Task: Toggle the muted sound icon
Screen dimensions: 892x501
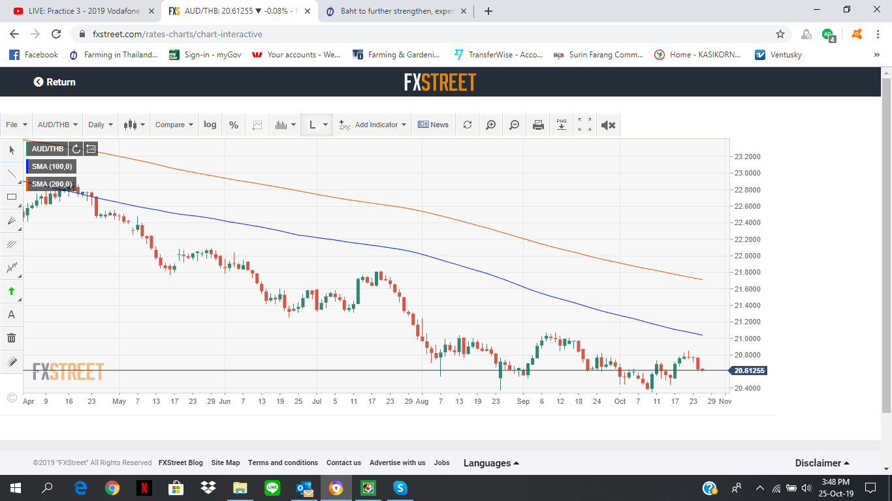Action: [608, 125]
